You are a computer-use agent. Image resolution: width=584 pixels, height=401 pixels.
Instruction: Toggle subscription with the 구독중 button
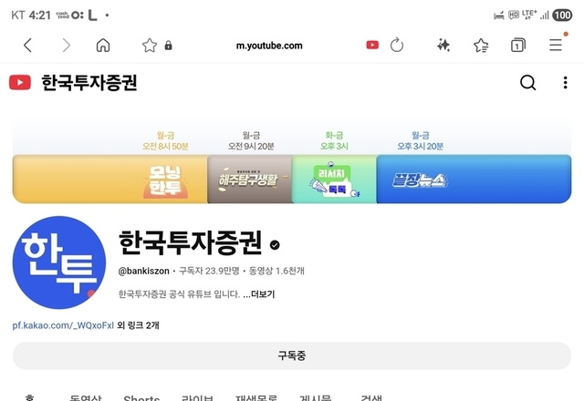point(292,355)
